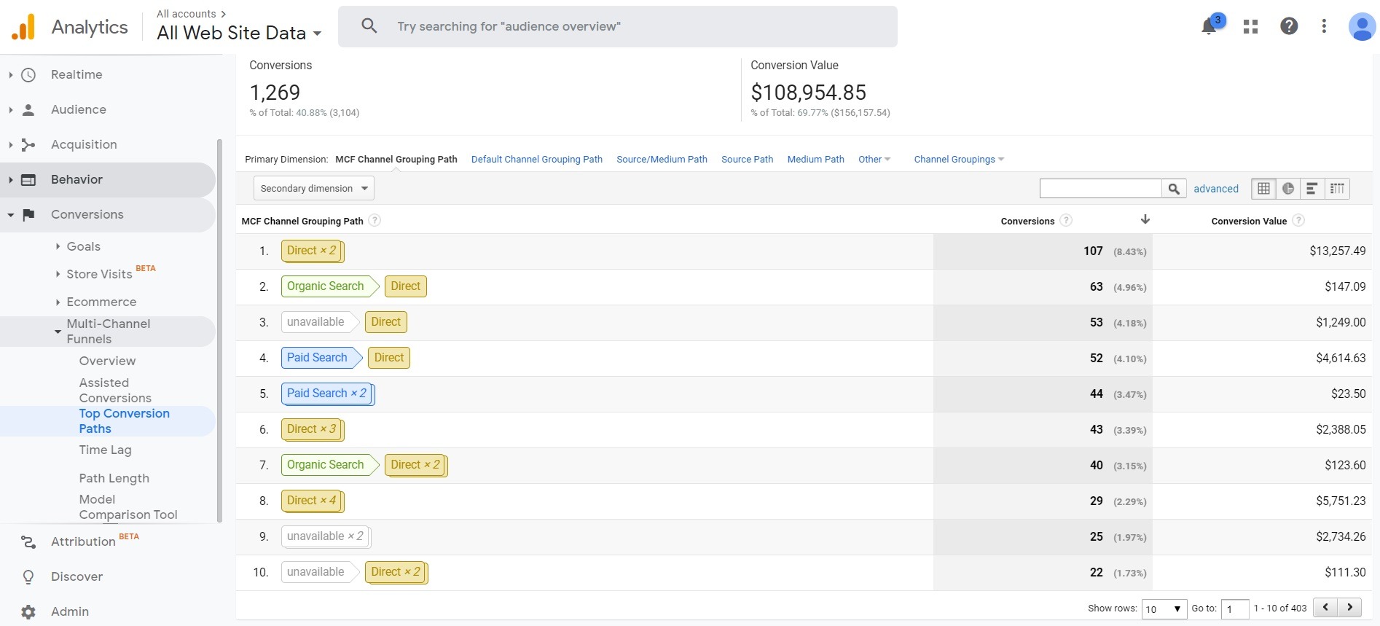Click the $13,257.49 conversion value
Viewport: 1380px width, 626px height.
pos(1337,251)
